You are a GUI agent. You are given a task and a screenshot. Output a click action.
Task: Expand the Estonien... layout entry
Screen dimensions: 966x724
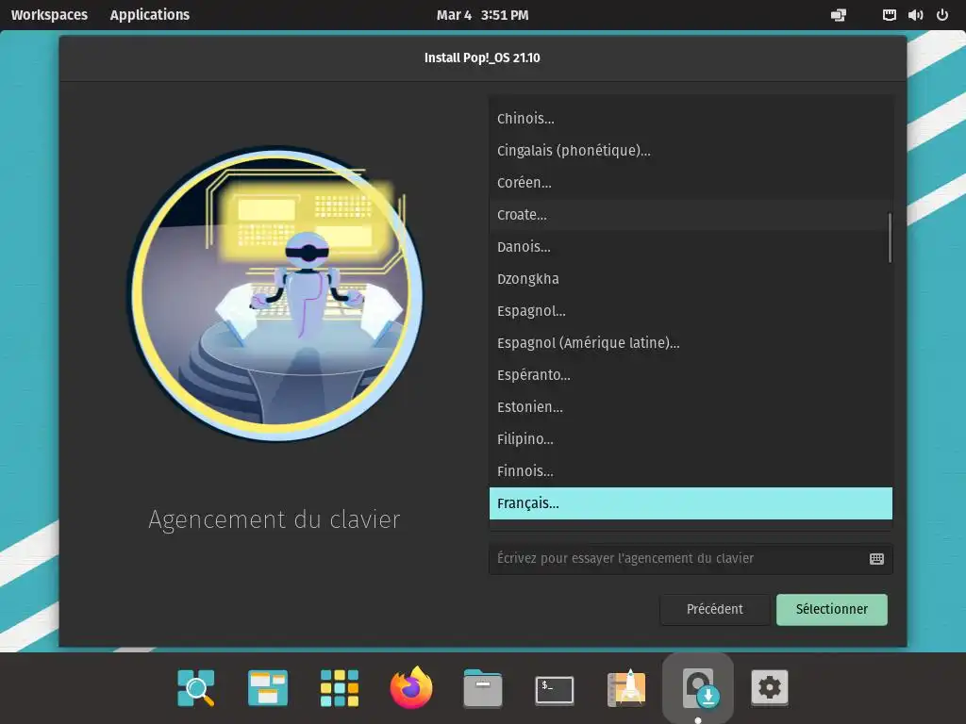(x=691, y=407)
